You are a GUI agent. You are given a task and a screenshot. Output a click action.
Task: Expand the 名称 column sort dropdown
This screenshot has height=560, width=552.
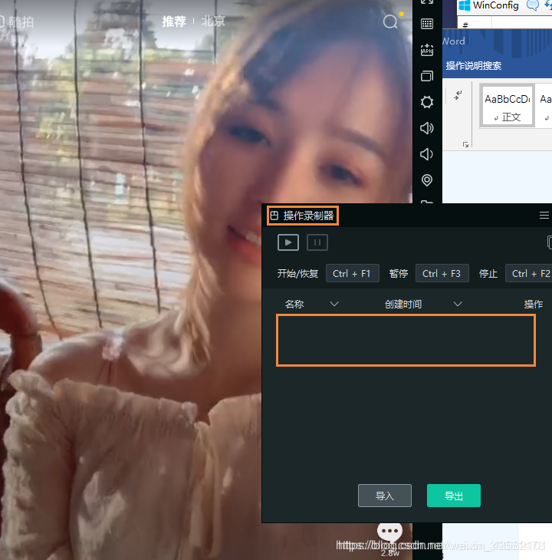click(334, 304)
